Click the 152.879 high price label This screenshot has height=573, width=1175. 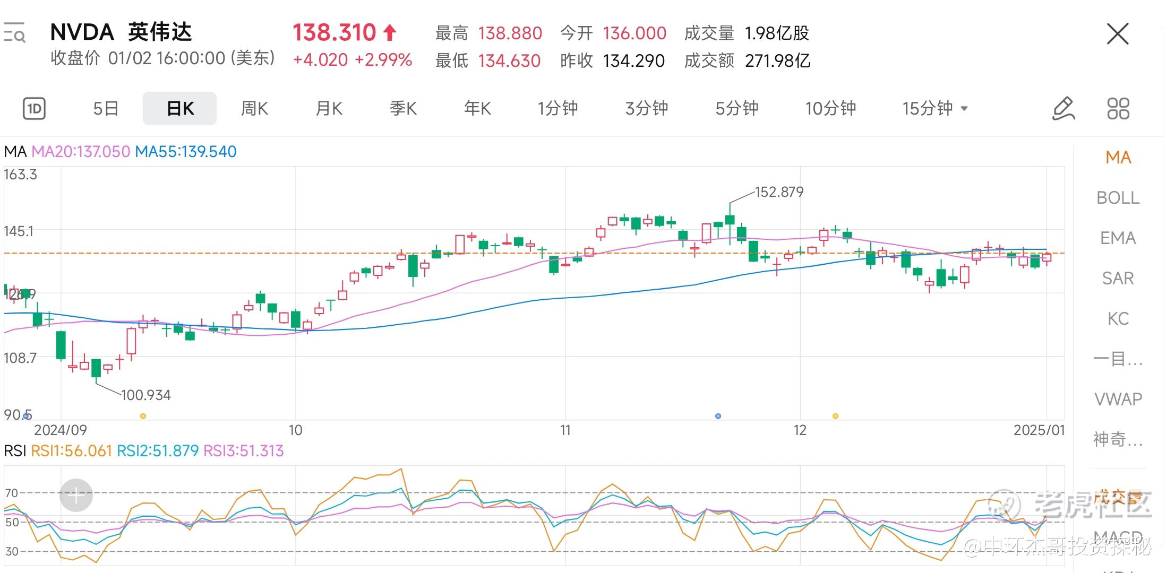point(779,192)
